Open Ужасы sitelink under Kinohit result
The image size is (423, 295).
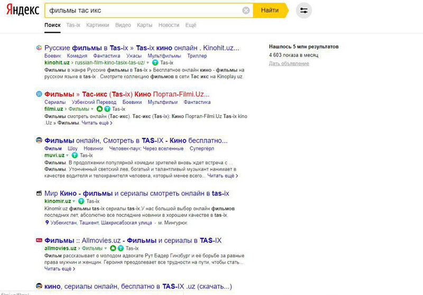[134, 56]
